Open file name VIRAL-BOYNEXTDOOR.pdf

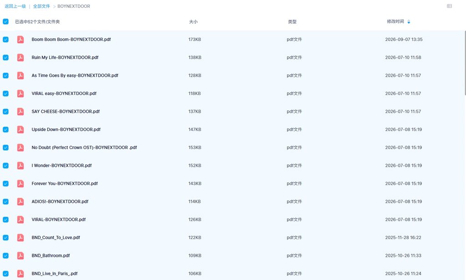[x=59, y=220]
